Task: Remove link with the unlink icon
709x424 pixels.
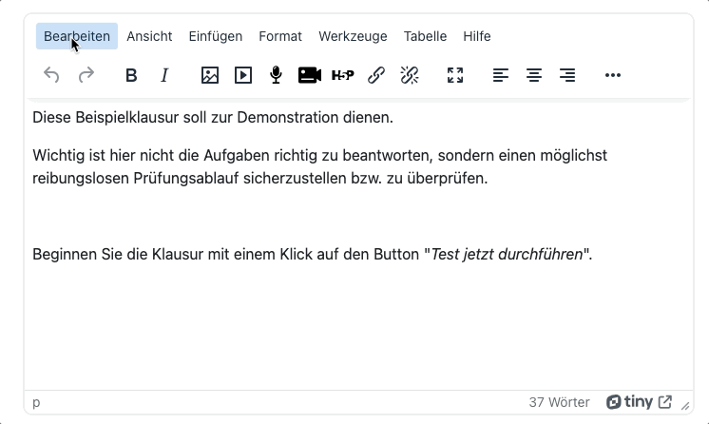Action: coord(410,75)
